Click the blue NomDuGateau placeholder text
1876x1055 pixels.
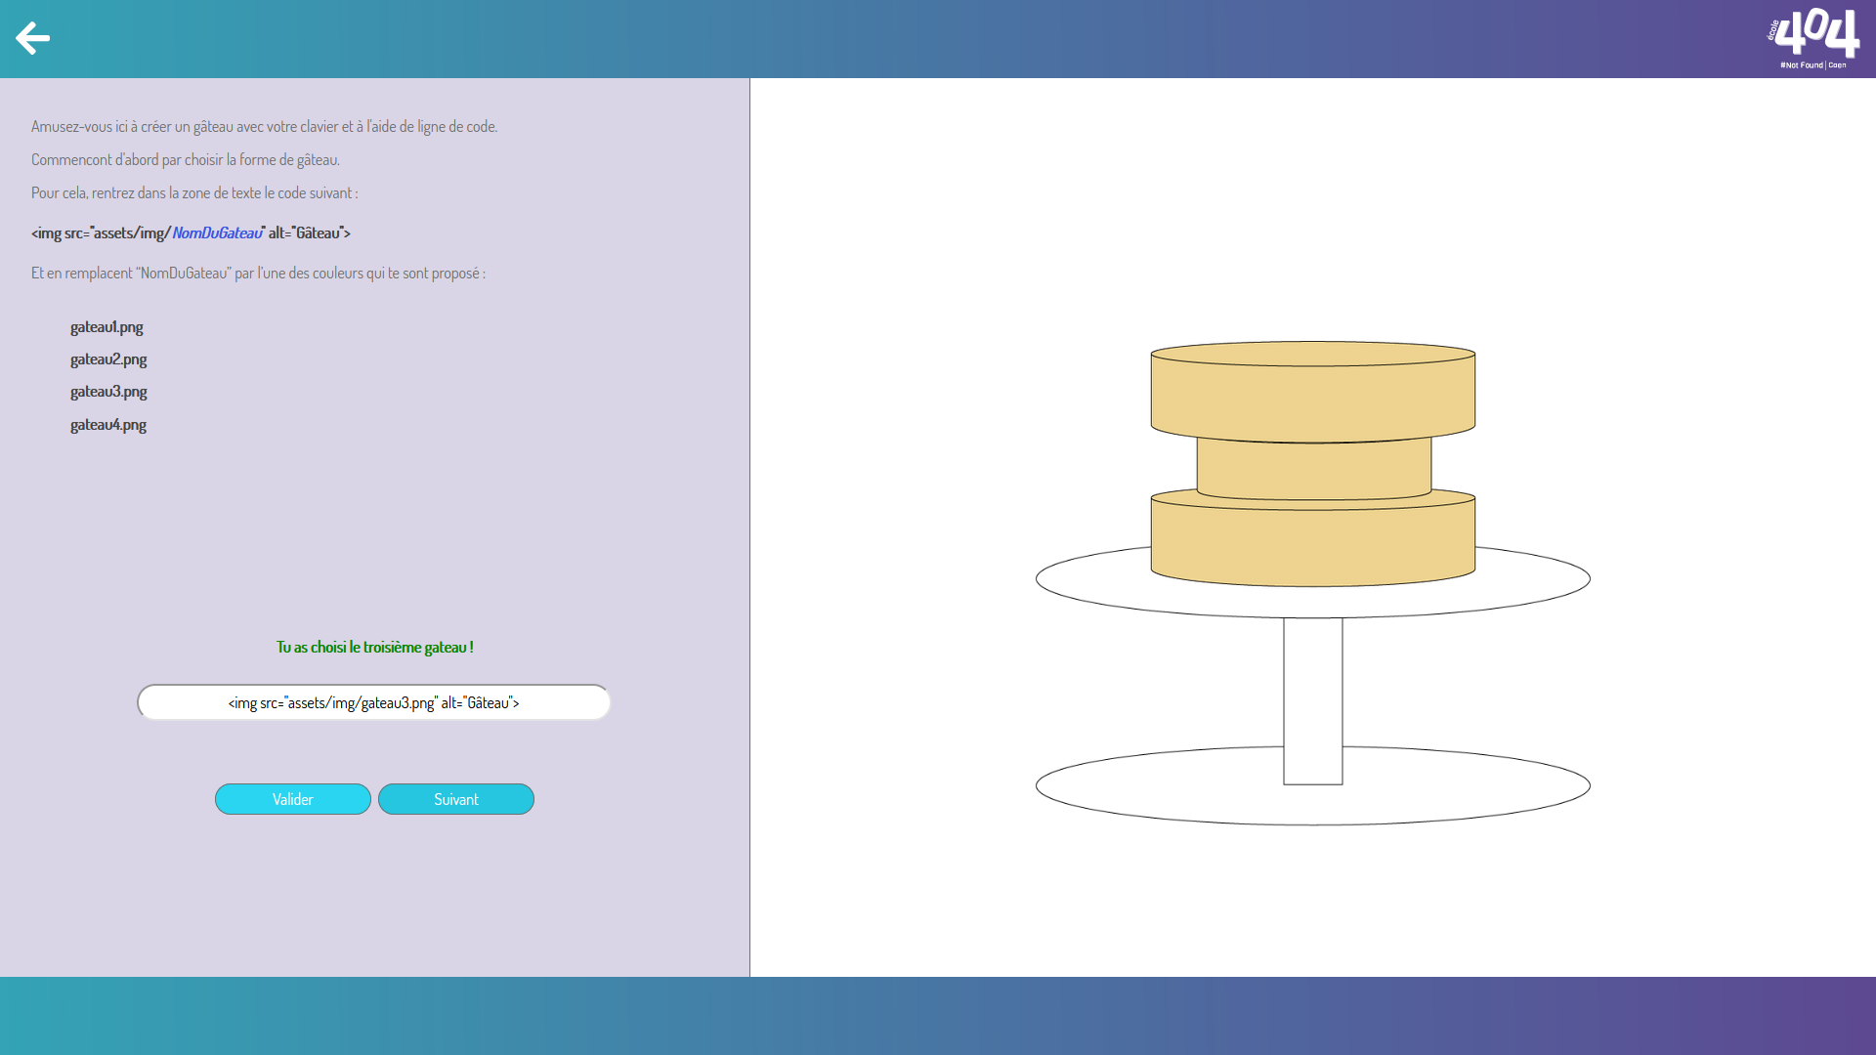[x=217, y=232]
